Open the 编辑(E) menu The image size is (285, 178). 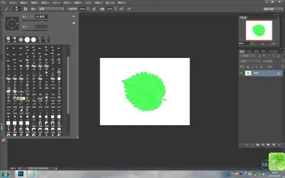pyautogui.click(x=24, y=3)
